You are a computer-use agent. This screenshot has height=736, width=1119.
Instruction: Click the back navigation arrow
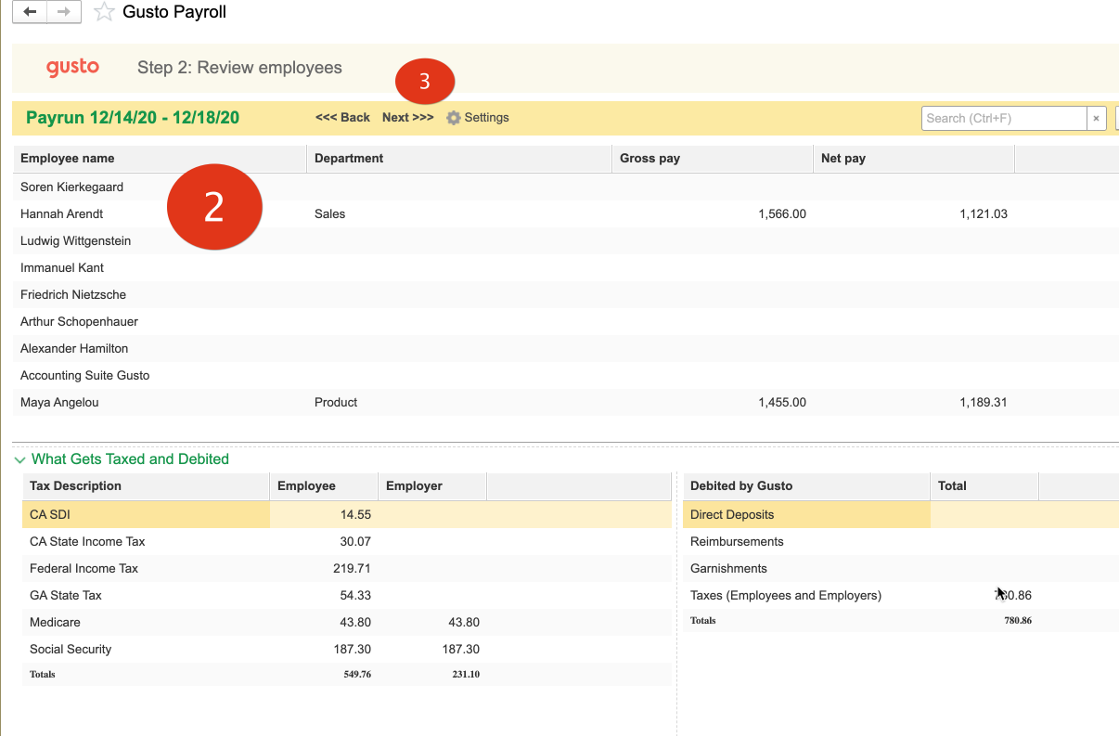click(x=30, y=11)
